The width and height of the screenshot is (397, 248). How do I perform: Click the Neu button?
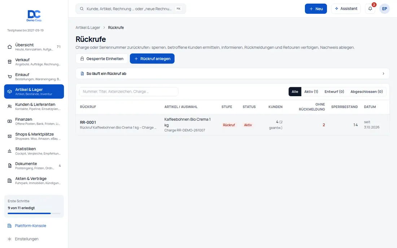[x=316, y=9]
